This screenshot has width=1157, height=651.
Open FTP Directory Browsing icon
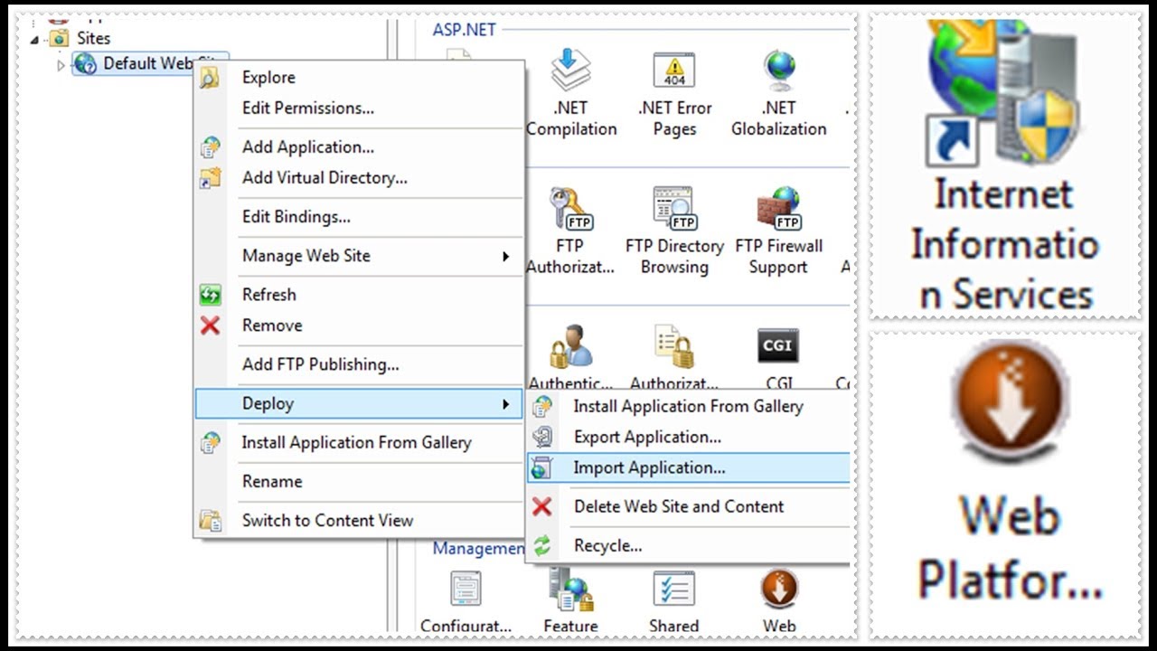coord(674,208)
